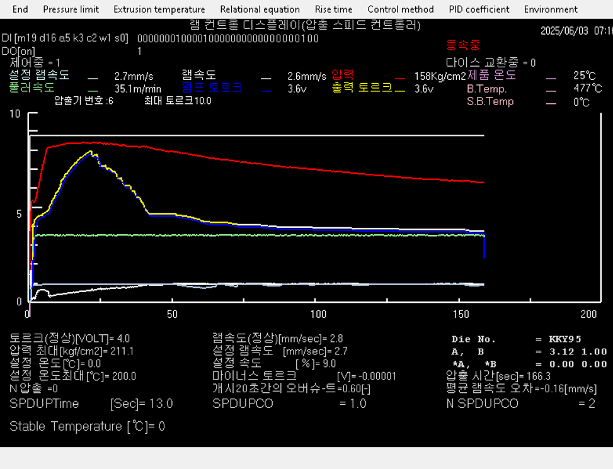Click the Rise time menu item
613x469 pixels.
[333, 9]
